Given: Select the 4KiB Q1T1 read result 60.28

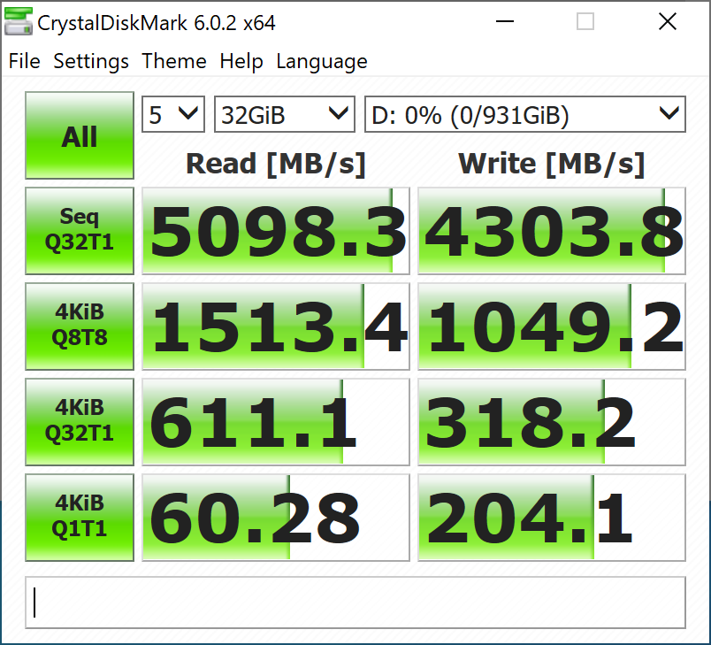Looking at the screenshot, I should tap(276, 518).
